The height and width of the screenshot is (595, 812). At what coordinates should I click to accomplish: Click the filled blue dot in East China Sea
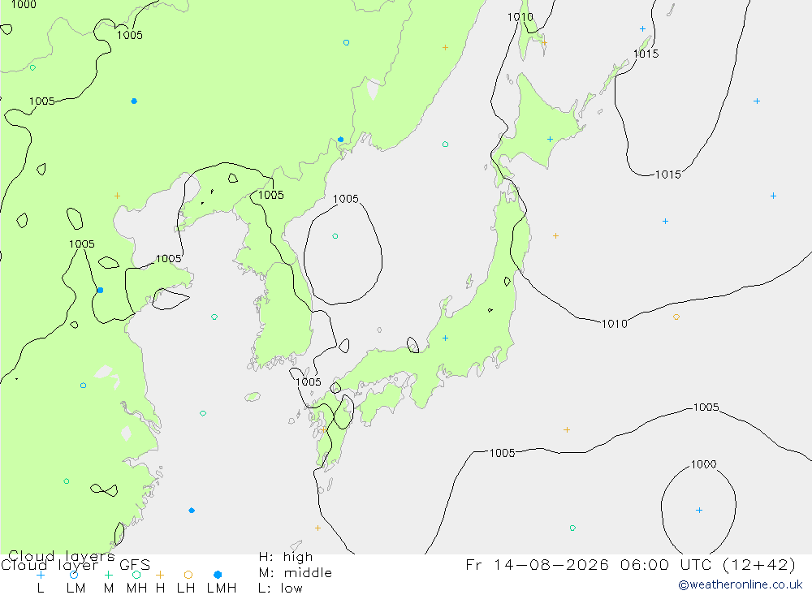tap(192, 511)
